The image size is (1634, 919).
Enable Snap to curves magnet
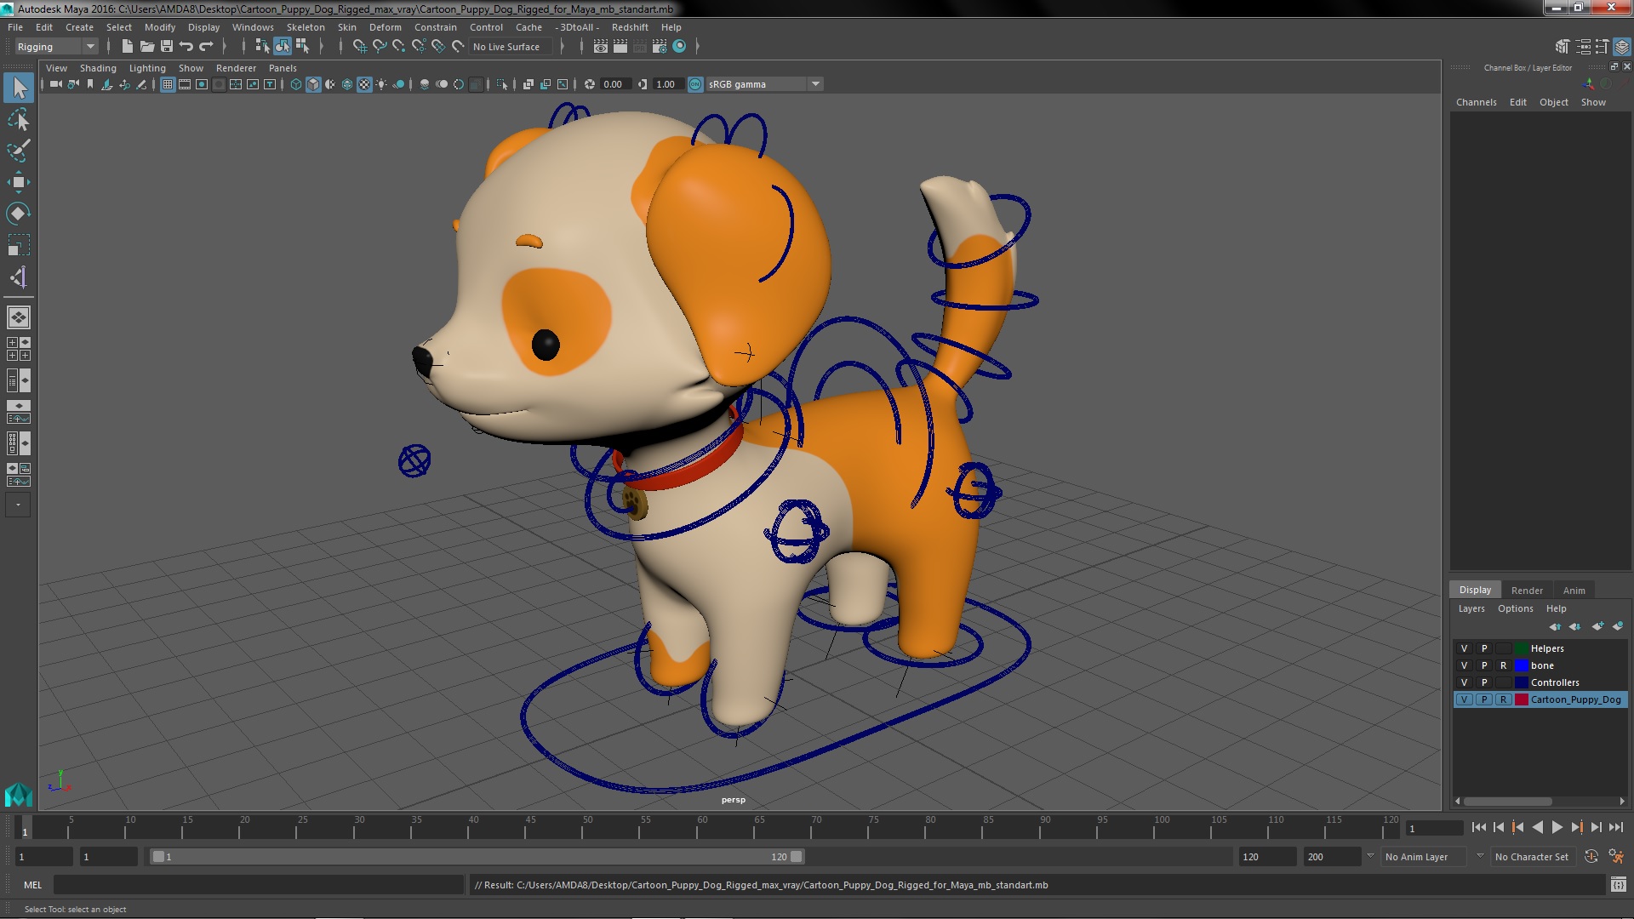coord(380,47)
